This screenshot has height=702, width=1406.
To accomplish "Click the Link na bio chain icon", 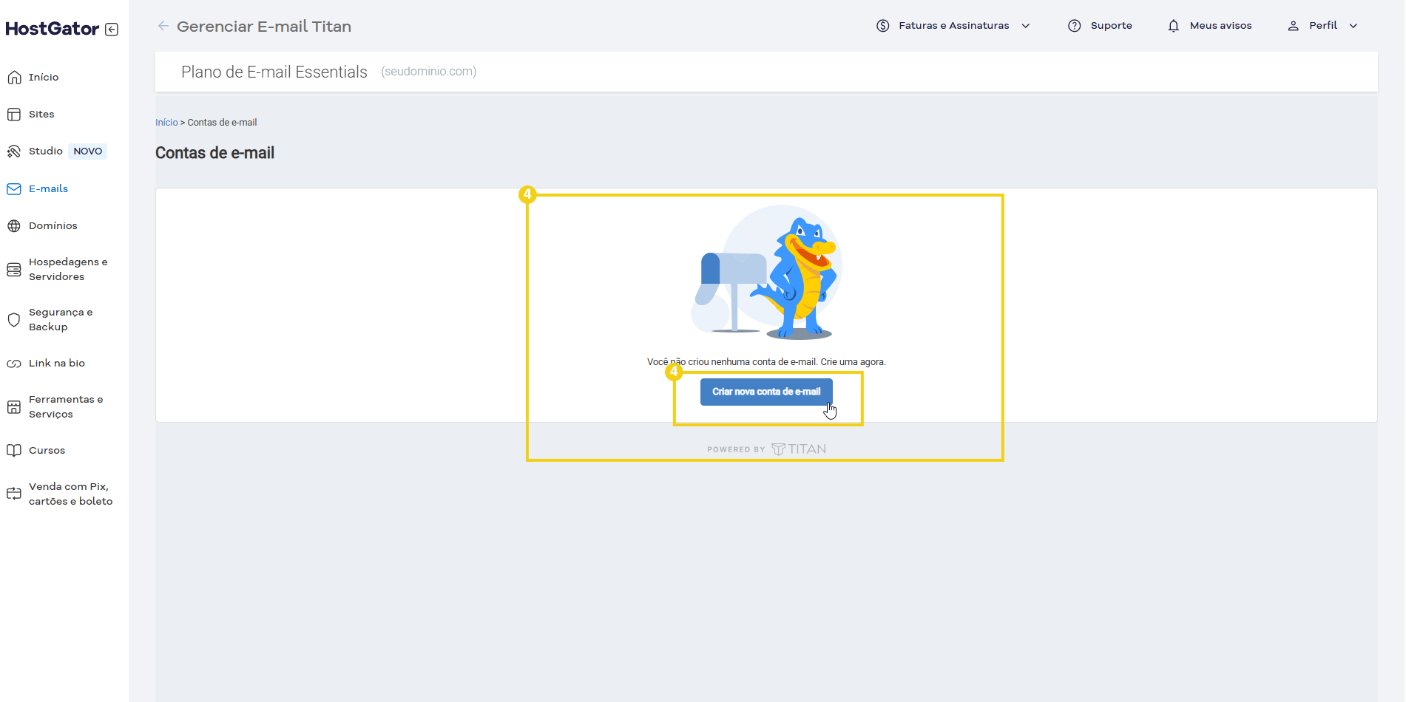I will [x=14, y=364].
